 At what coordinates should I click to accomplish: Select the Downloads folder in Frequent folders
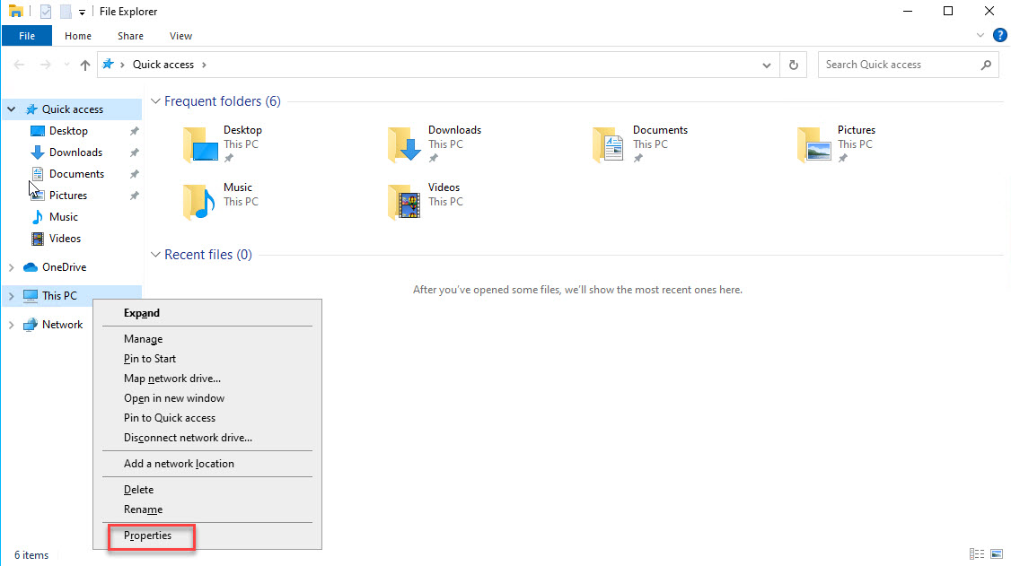(x=405, y=144)
